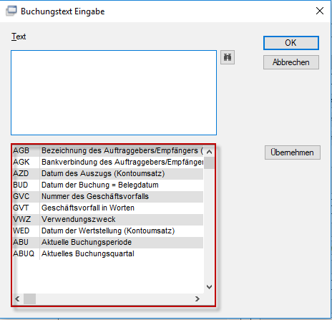Image resolution: width=332 pixels, height=320 pixels.
Task: Click the binoculars search icon
Action: tap(228, 57)
